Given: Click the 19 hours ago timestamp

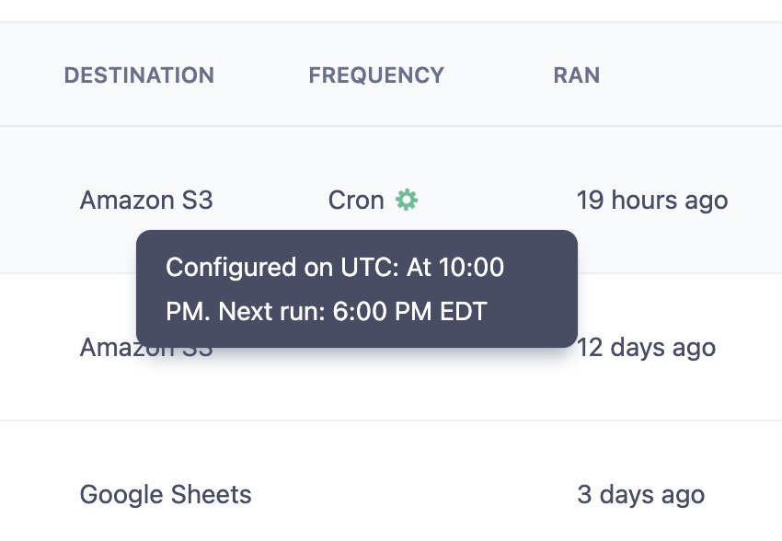Looking at the screenshot, I should coord(651,200).
